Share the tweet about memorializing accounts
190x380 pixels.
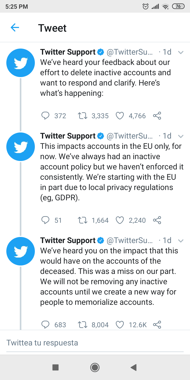click(157, 325)
